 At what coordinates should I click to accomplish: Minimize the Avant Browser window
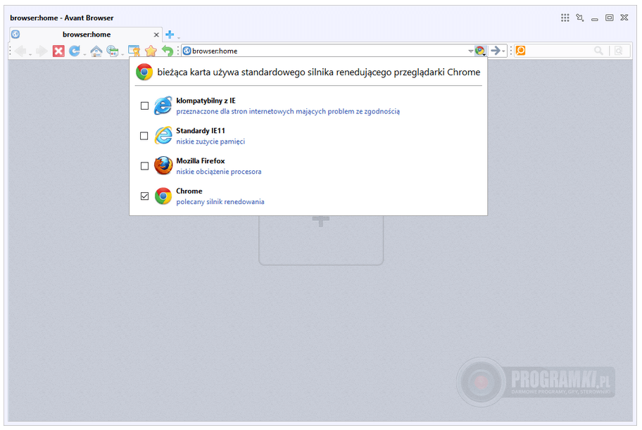(595, 18)
